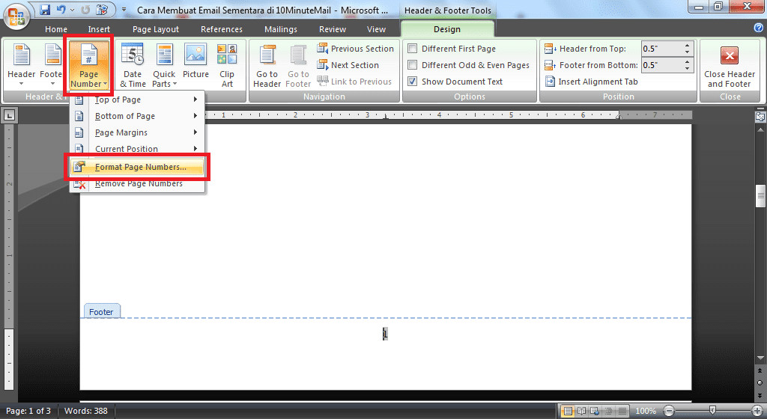Open undo history dropdown arrow
The image size is (767, 419).
pyautogui.click(x=73, y=10)
